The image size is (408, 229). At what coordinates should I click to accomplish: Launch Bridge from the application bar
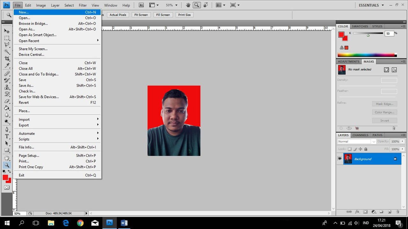point(141,5)
